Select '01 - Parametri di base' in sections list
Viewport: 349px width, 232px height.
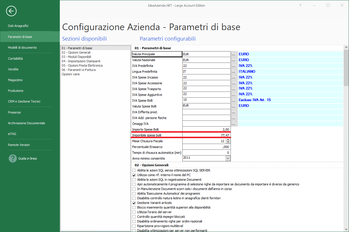[96, 48]
